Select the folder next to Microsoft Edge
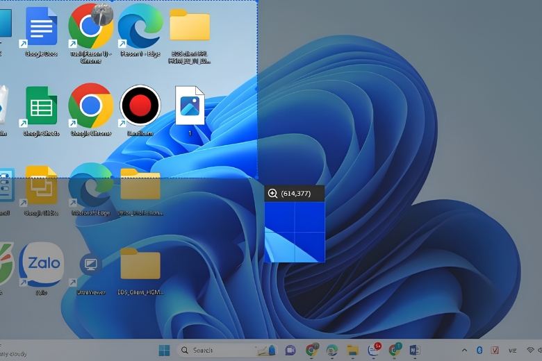542x361 pixels. pyautogui.click(x=140, y=192)
